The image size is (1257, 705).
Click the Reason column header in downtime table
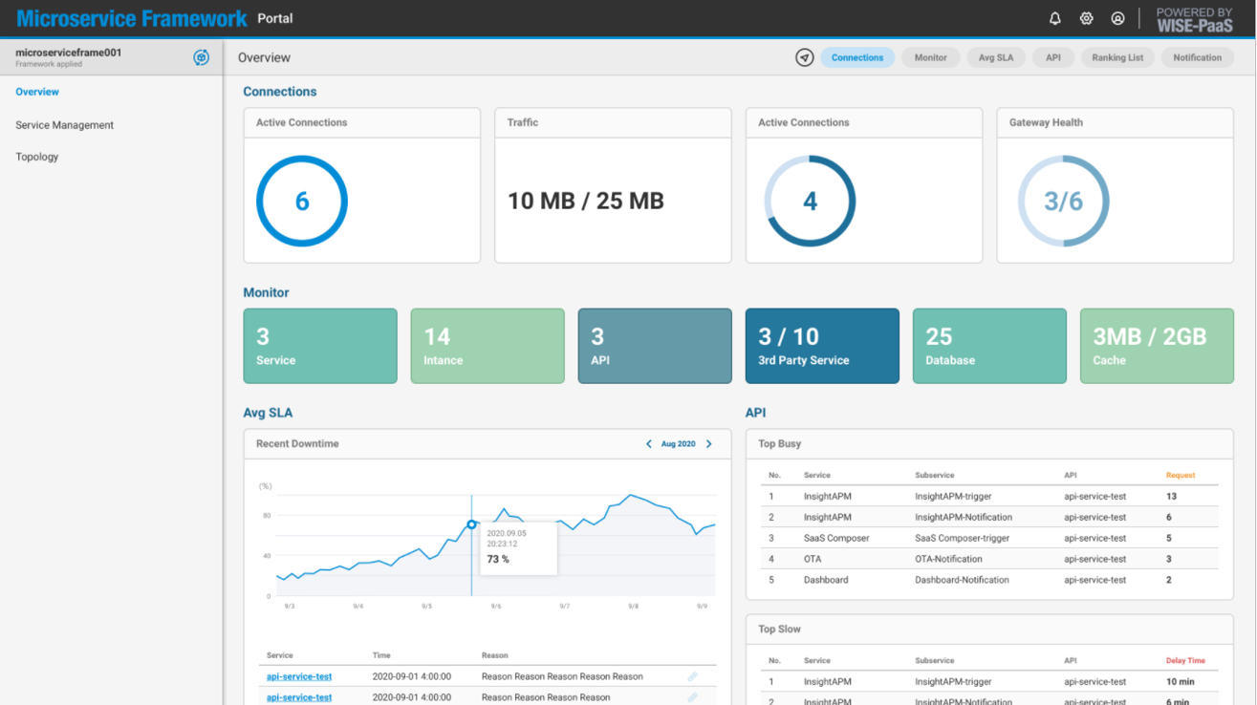495,655
